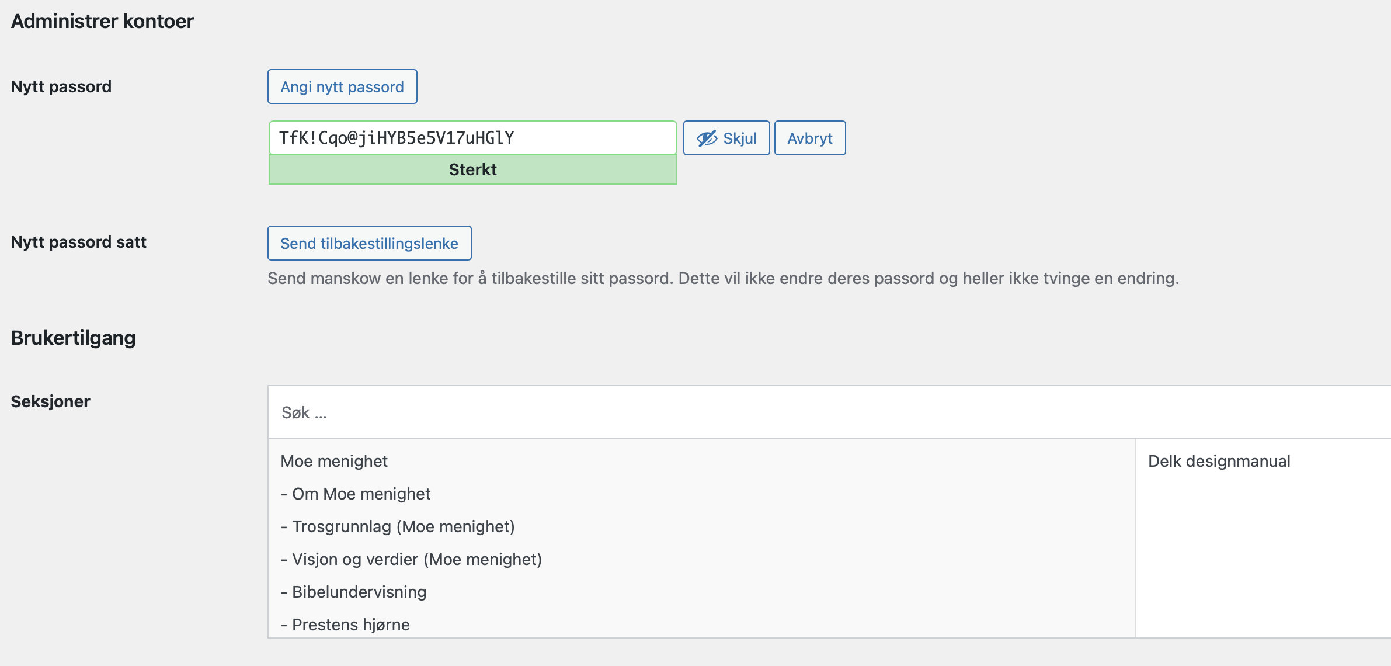The image size is (1391, 666).
Task: Select the Prestens hjørne section
Action: [x=345, y=625]
